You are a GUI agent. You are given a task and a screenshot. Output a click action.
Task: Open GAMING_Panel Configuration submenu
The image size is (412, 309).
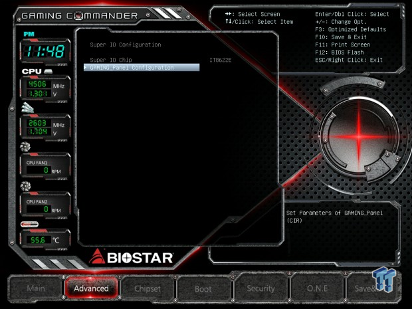click(x=142, y=68)
